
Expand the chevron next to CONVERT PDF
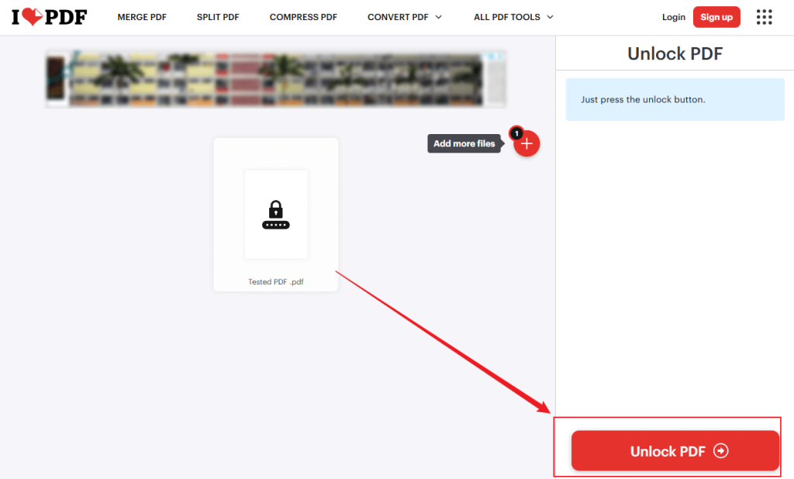(x=440, y=17)
